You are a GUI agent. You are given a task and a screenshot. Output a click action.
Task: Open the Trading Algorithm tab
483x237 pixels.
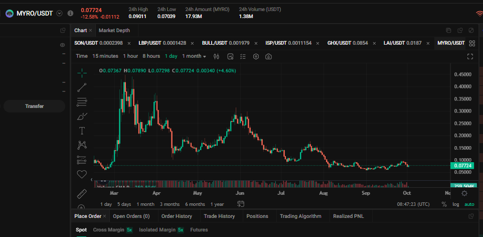(x=300, y=216)
